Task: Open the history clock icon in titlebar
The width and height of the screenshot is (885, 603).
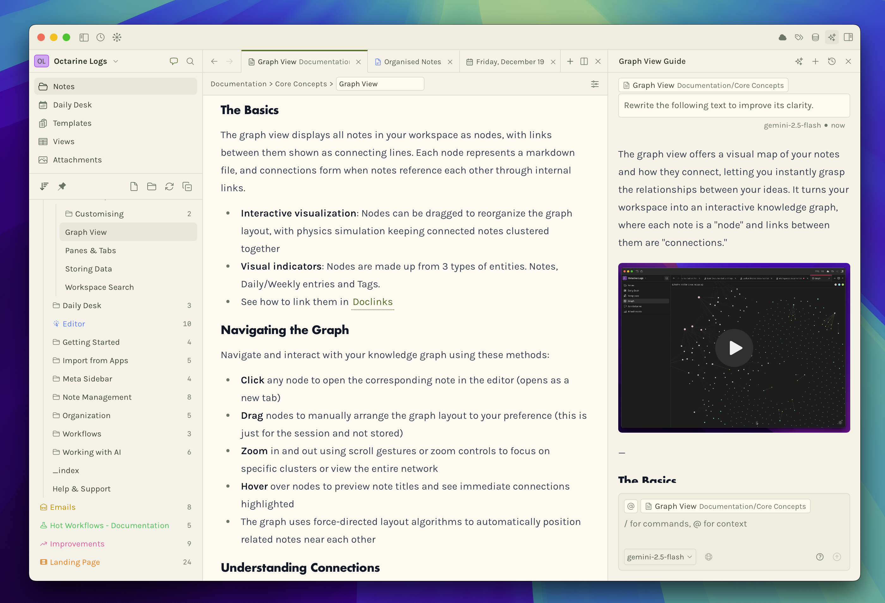Action: click(x=101, y=37)
